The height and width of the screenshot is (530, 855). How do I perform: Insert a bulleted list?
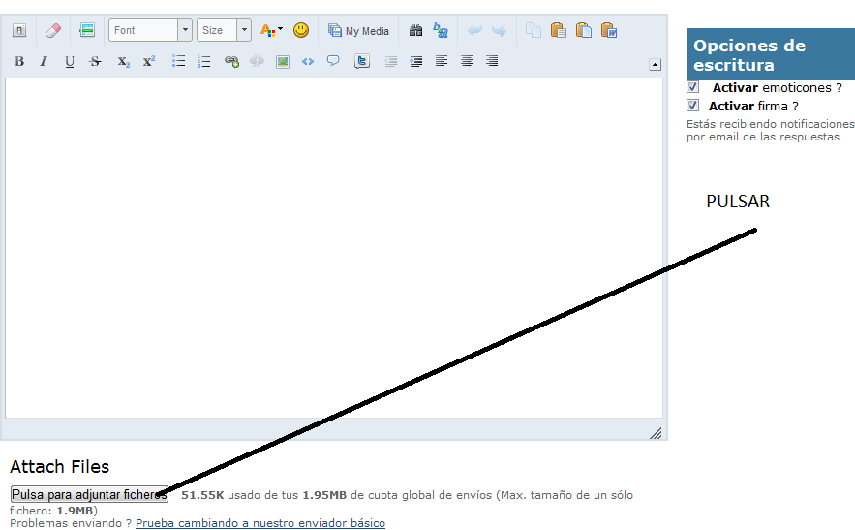coord(178,62)
